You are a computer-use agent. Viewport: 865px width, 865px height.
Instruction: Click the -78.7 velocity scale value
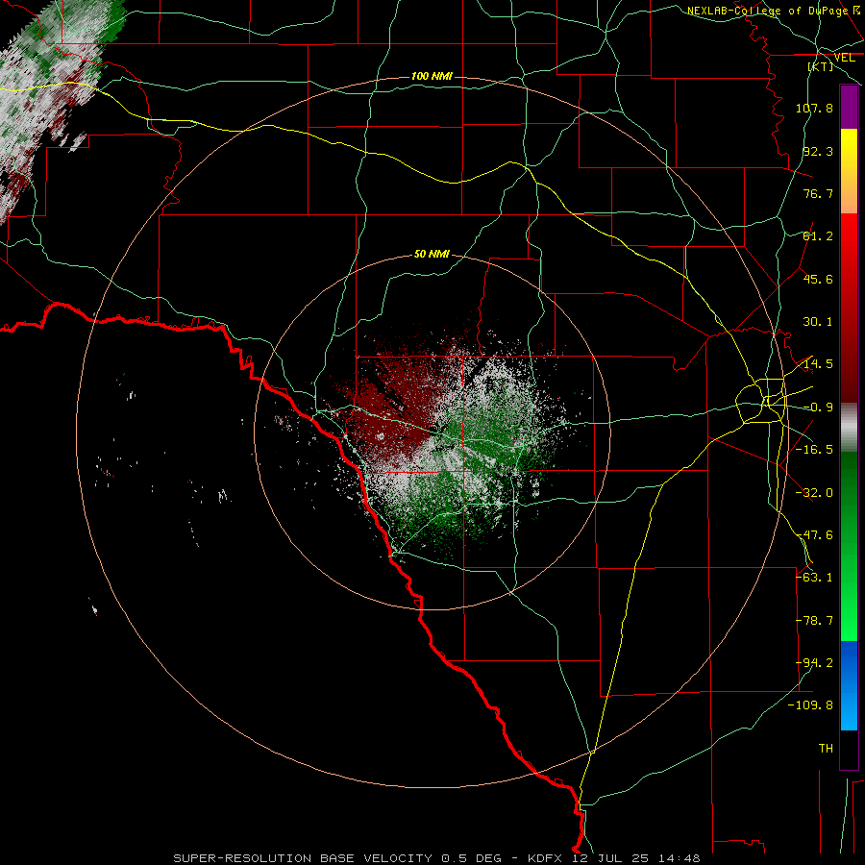click(x=814, y=621)
